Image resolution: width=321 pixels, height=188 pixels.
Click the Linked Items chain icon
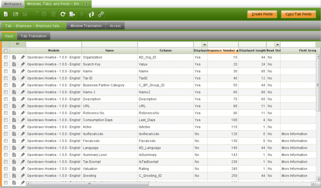pos(101,14)
